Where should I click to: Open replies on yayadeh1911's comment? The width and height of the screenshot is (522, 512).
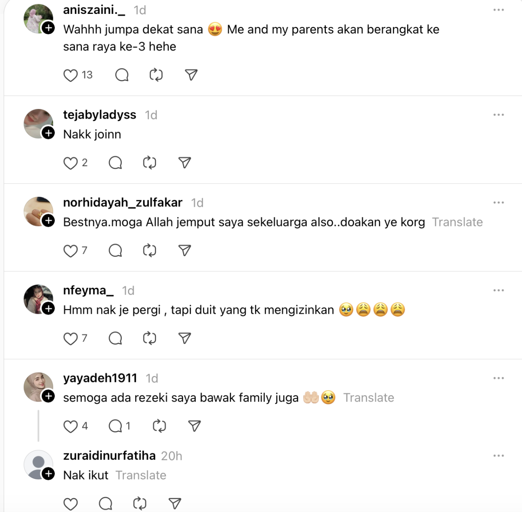pos(116,426)
